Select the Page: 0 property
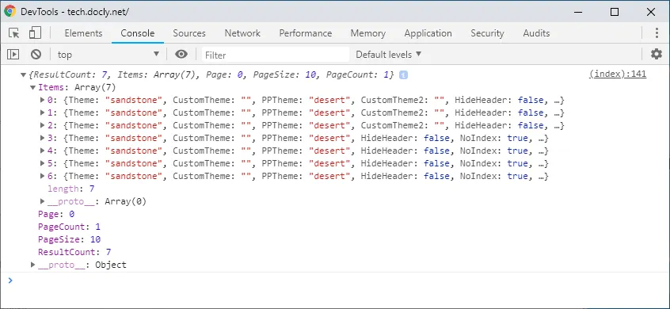Viewport: 670px width, 309px height. (56, 214)
